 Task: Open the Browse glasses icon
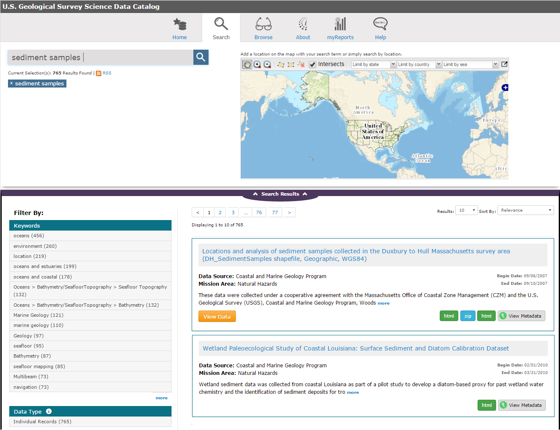pyautogui.click(x=264, y=24)
